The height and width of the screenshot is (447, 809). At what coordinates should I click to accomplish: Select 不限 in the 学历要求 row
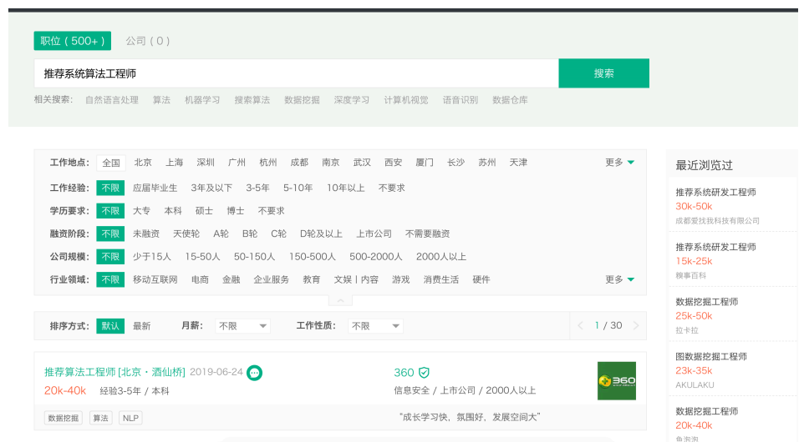coord(110,211)
